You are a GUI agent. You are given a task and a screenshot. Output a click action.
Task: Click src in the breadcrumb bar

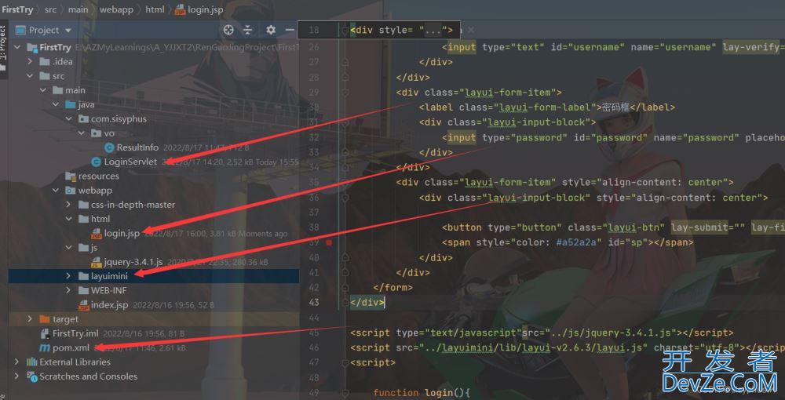tap(50, 9)
